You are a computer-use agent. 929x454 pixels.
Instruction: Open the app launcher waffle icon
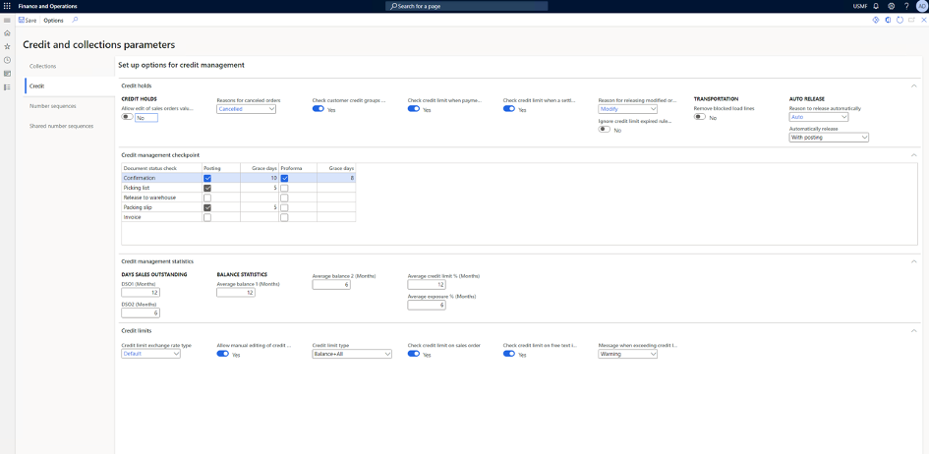[7, 6]
